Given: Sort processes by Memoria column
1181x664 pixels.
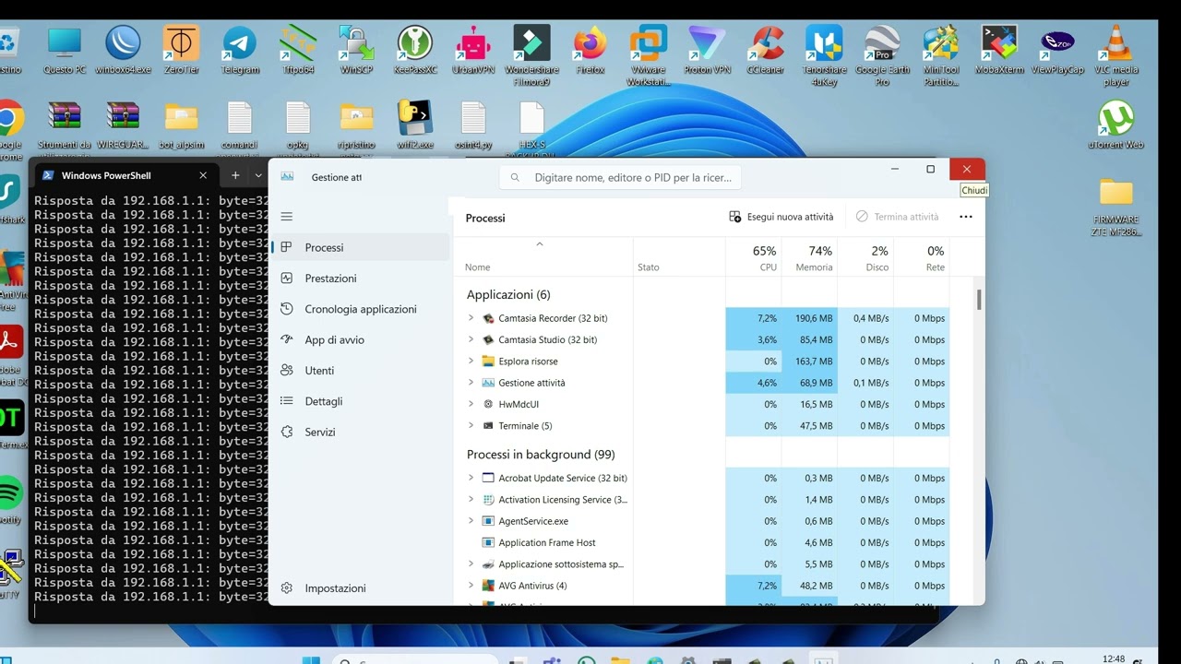Looking at the screenshot, I should (810, 256).
